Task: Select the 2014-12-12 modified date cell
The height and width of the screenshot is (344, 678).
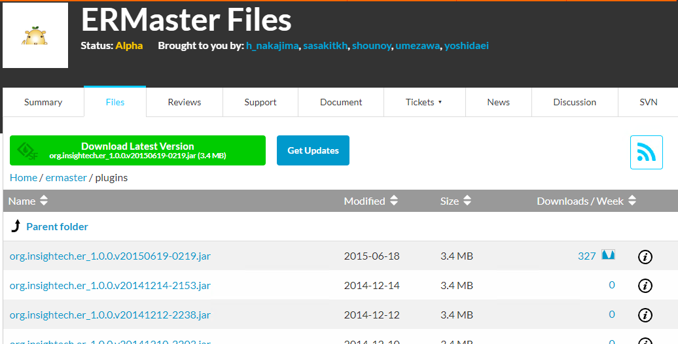Action: tap(372, 315)
